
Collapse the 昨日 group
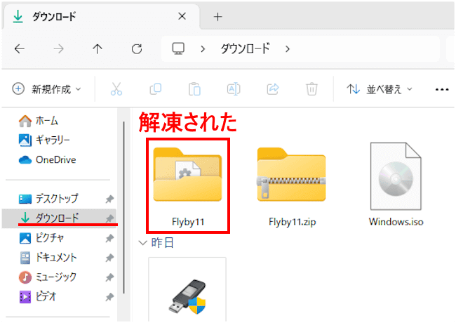(x=143, y=243)
